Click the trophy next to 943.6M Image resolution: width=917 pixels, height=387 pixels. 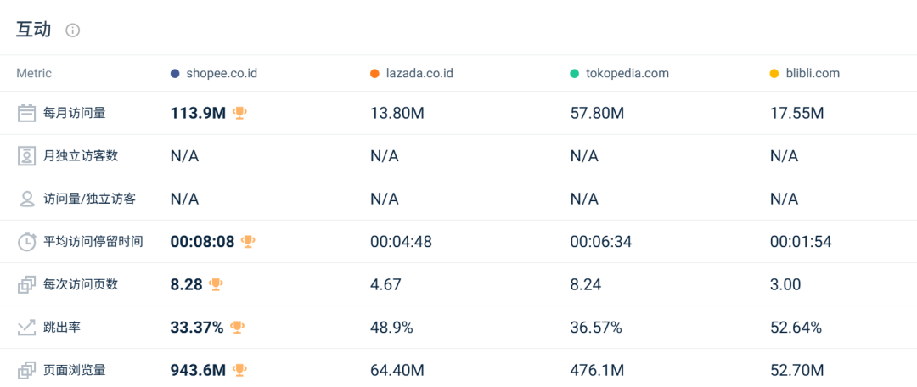point(240,370)
